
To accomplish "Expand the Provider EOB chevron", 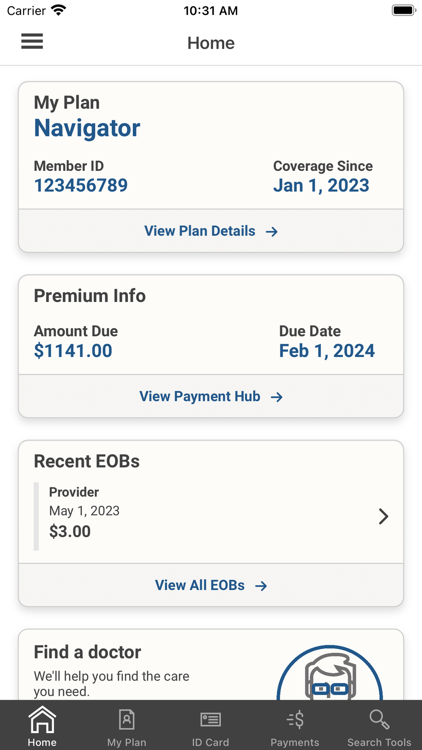I will (x=384, y=516).
